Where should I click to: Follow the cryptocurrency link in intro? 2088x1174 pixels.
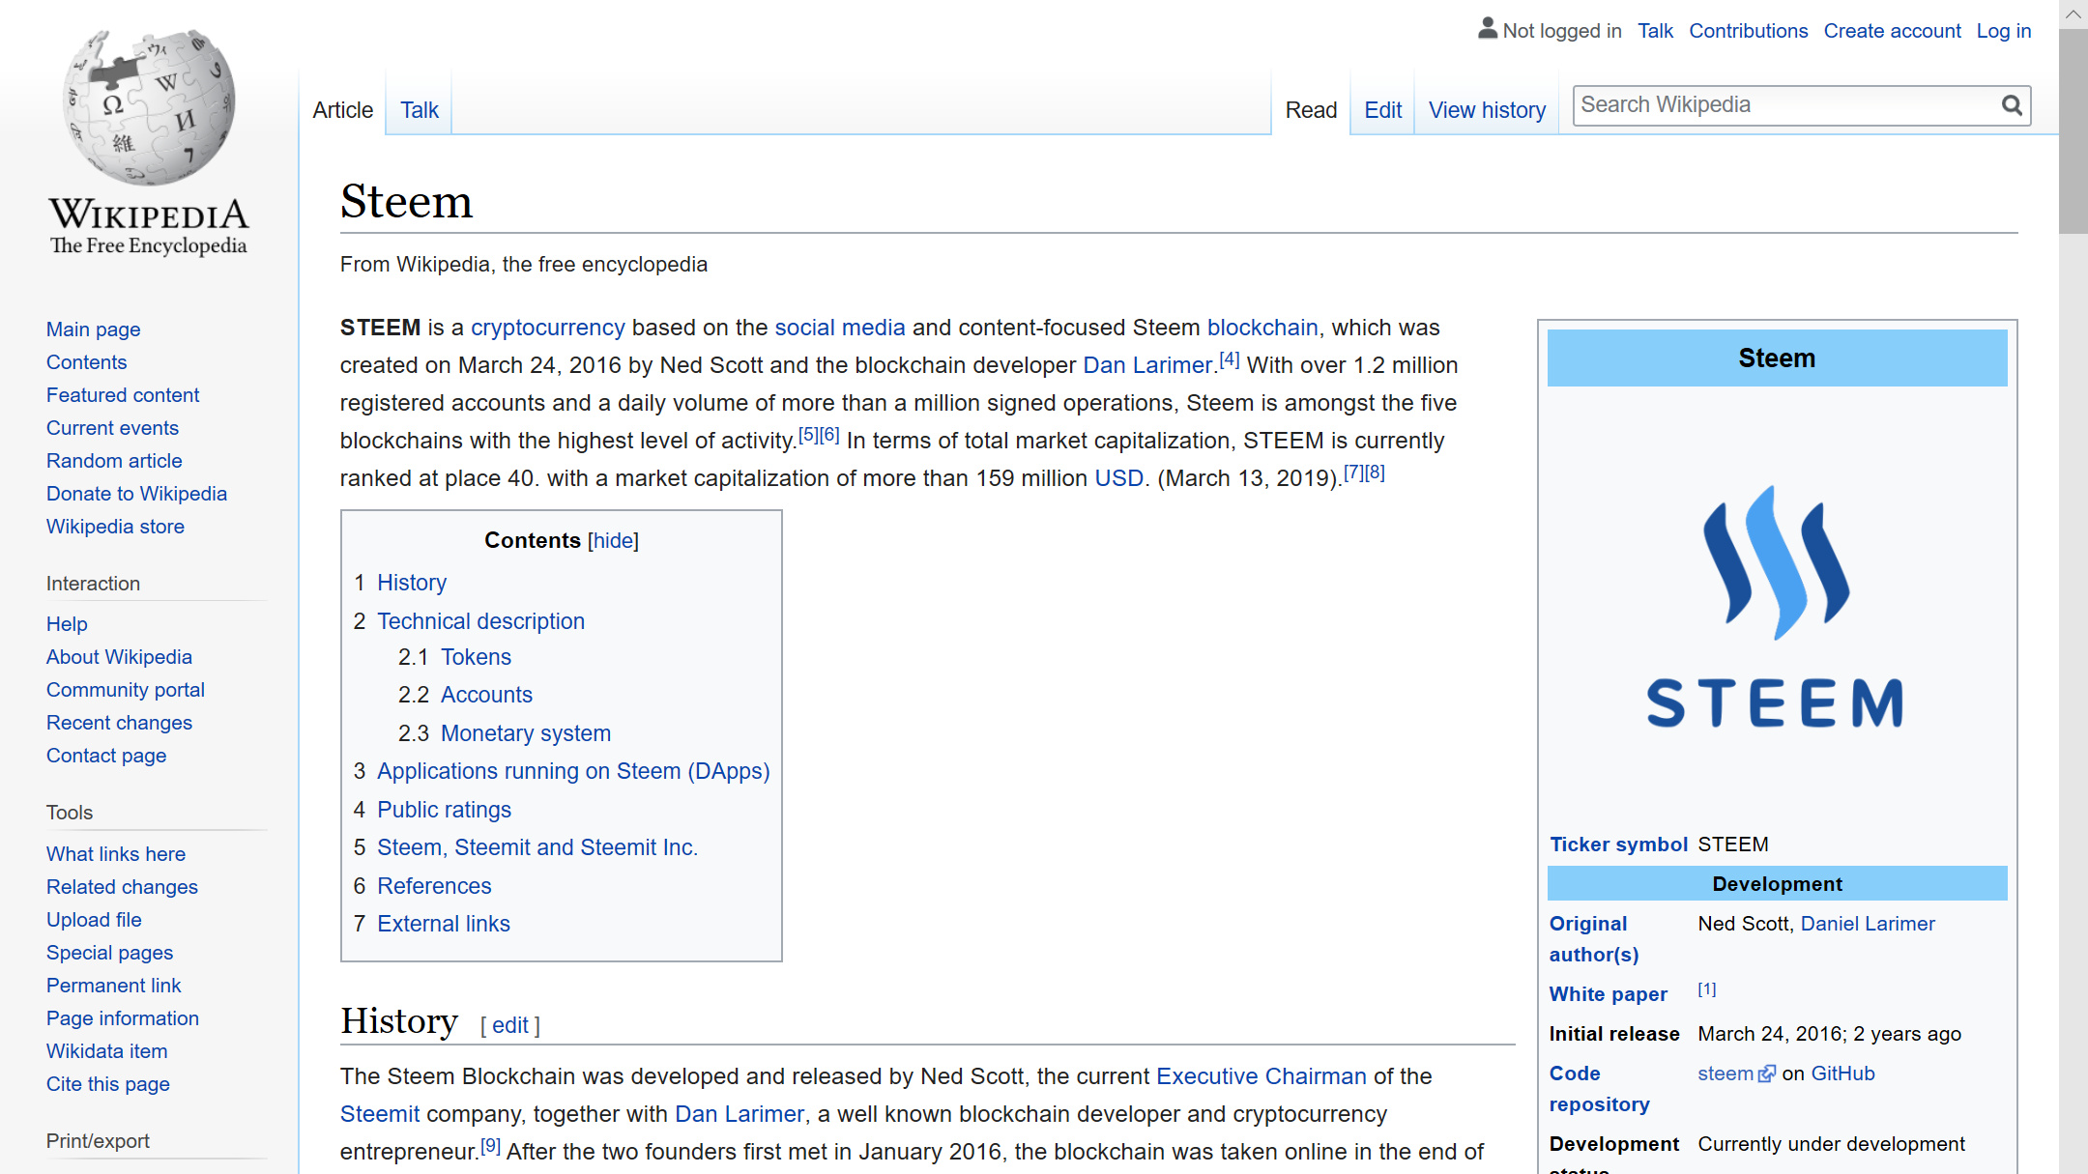click(547, 328)
